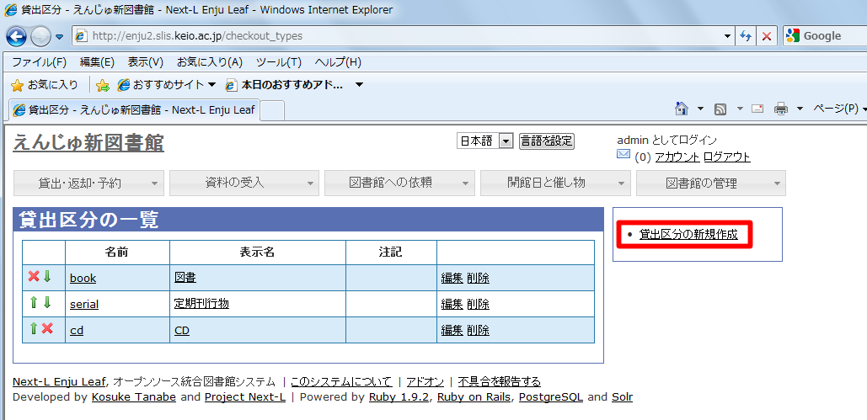Open the このシステムについて footer link
867x420 pixels.
(341, 381)
